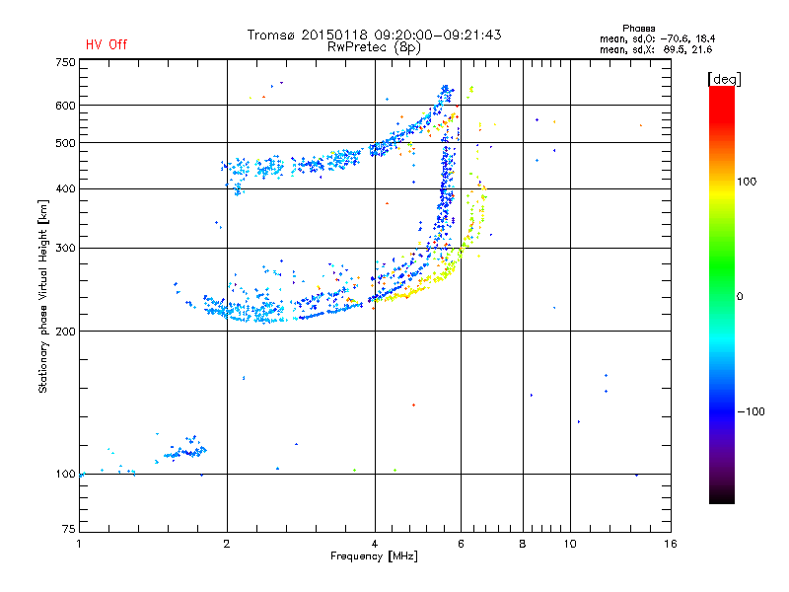
Task: Click the colorbar label '100'
Action: [x=747, y=182]
